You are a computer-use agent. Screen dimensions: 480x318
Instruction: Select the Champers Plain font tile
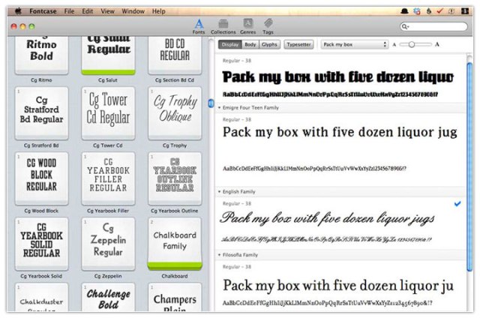tap(175, 298)
